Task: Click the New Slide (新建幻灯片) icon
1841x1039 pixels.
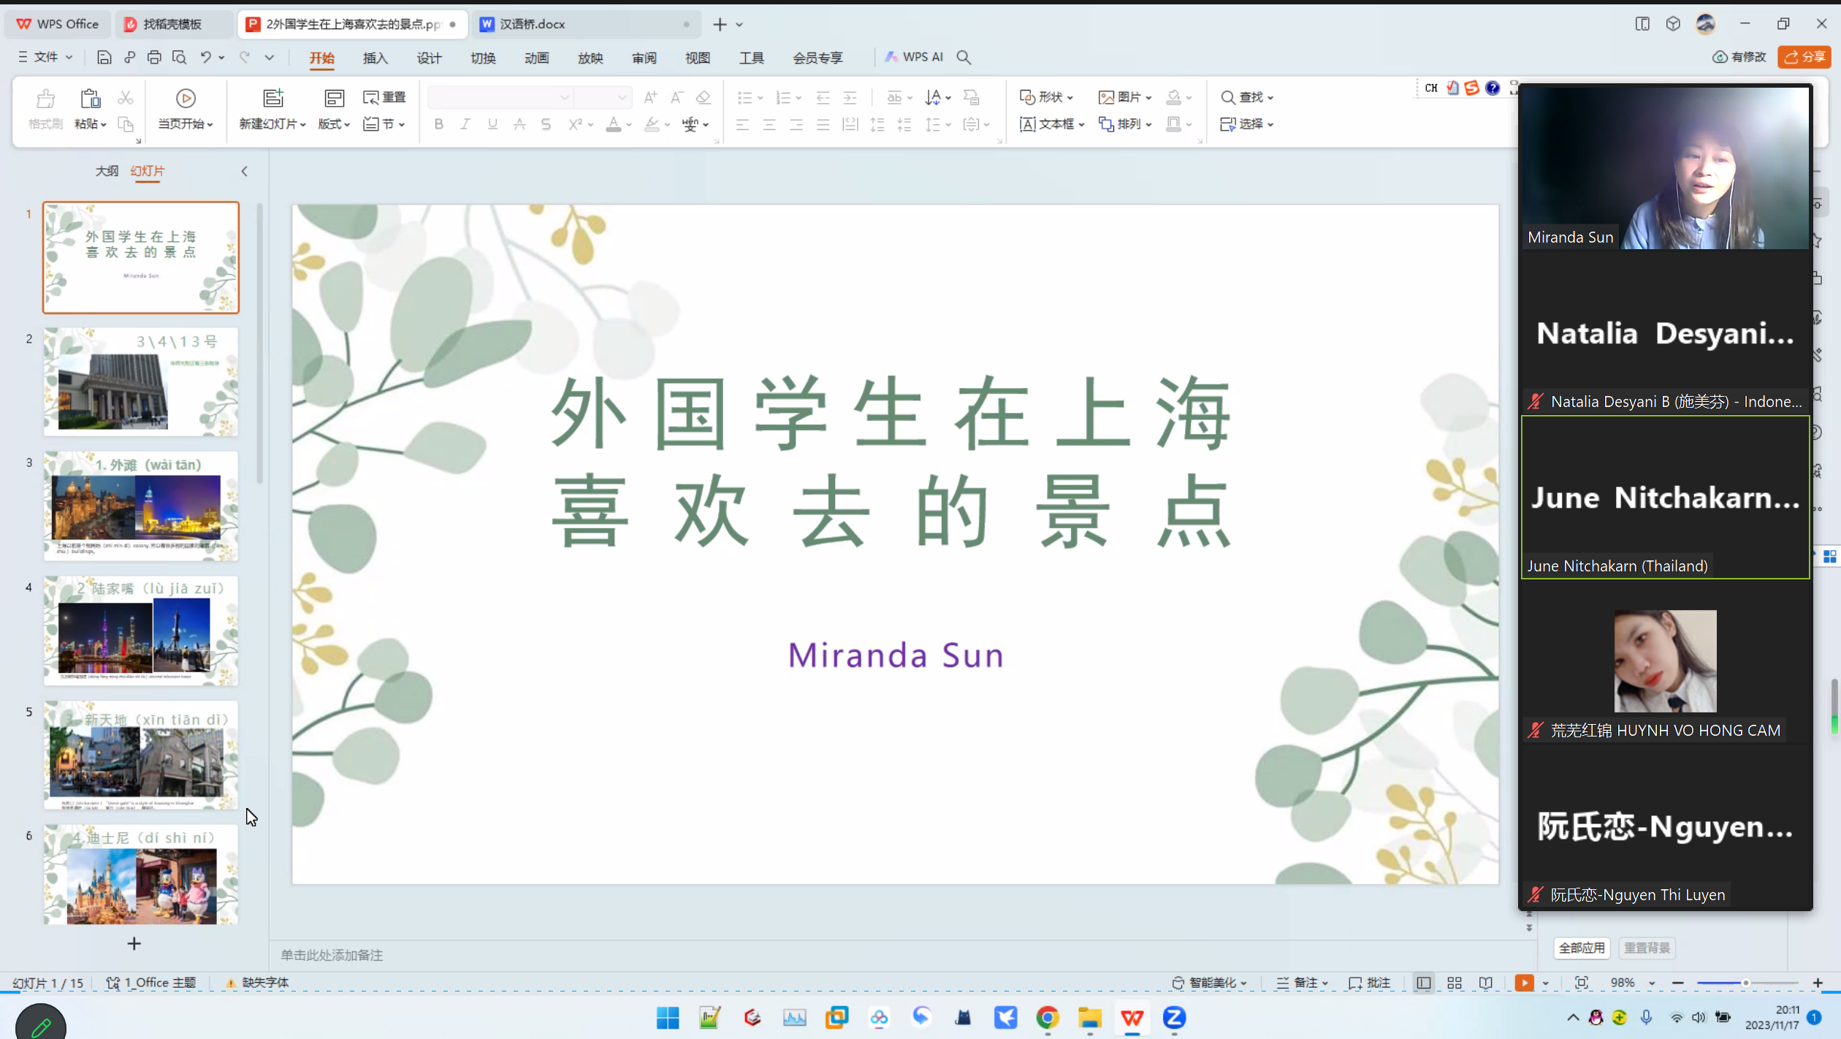Action: point(272,98)
